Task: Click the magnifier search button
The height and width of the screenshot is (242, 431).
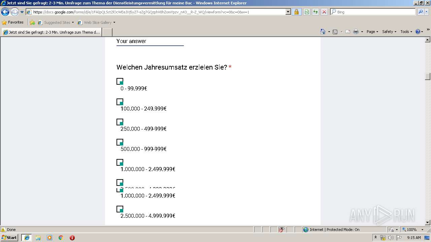Action: click(420, 12)
